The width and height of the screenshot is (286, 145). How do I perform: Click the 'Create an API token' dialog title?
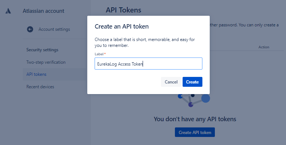pyautogui.click(x=122, y=26)
